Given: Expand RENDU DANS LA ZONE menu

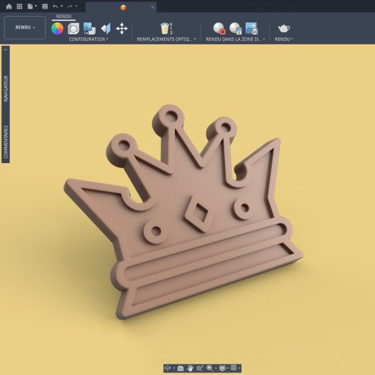Looking at the screenshot, I should point(236,39).
